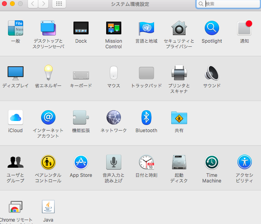Click the back navigation arrow
261x224 pixels.
33,4
